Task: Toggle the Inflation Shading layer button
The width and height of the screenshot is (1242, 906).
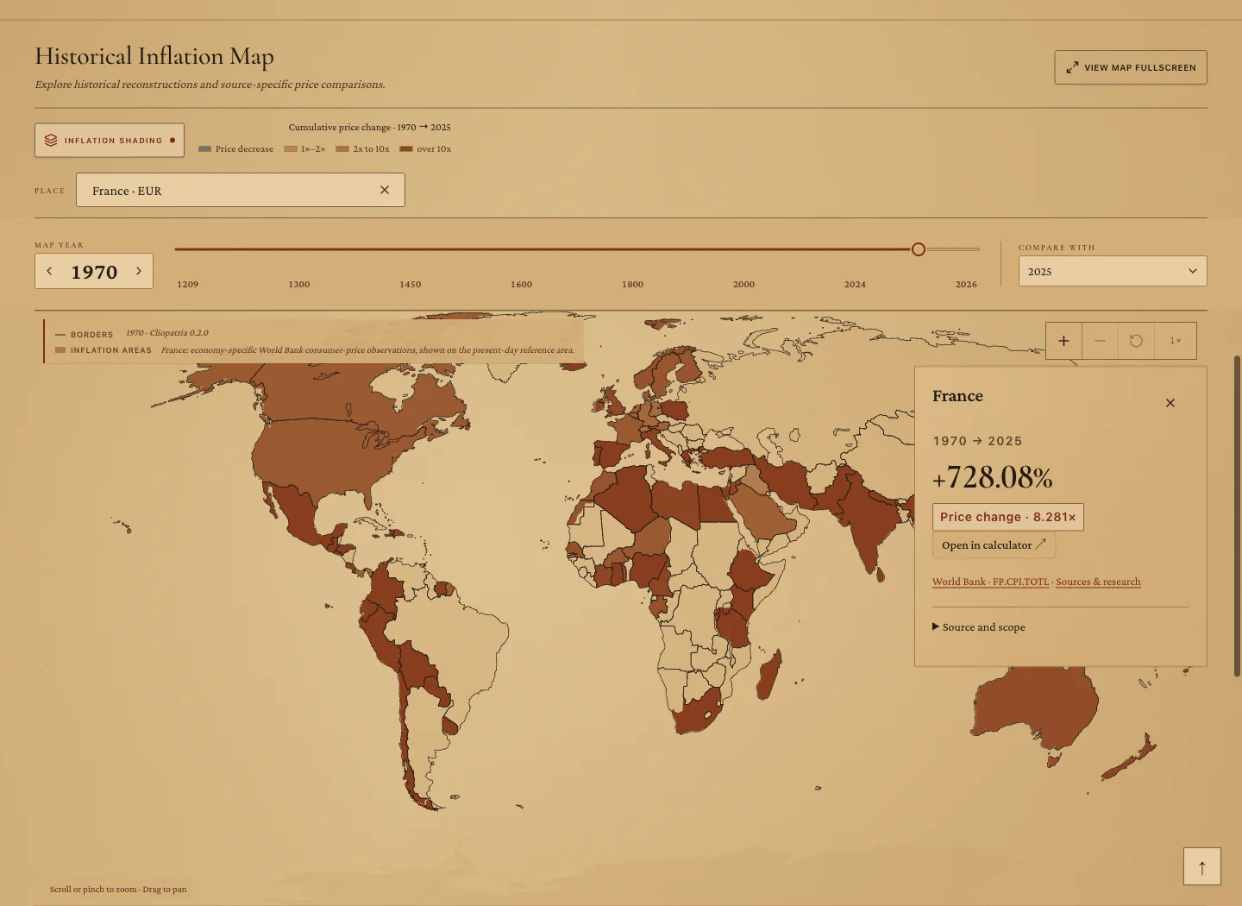Action: pos(110,140)
